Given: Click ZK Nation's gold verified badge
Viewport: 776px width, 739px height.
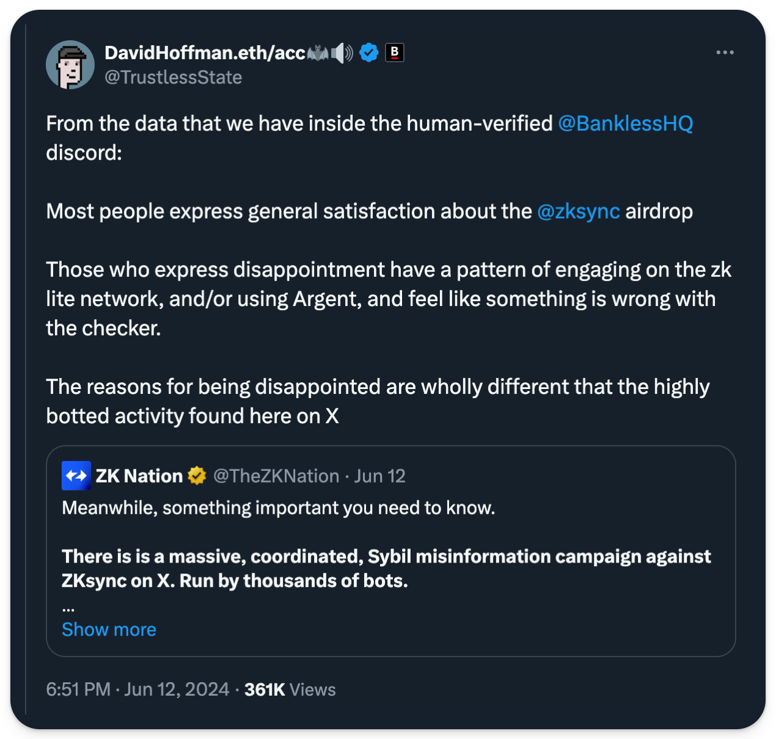Looking at the screenshot, I should click(x=197, y=476).
